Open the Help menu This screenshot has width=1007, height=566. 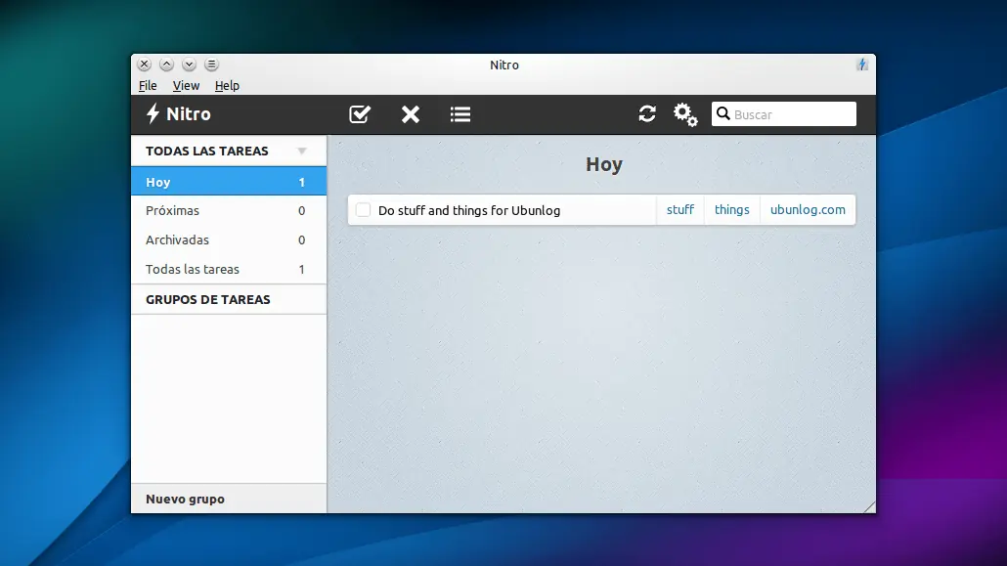click(227, 85)
